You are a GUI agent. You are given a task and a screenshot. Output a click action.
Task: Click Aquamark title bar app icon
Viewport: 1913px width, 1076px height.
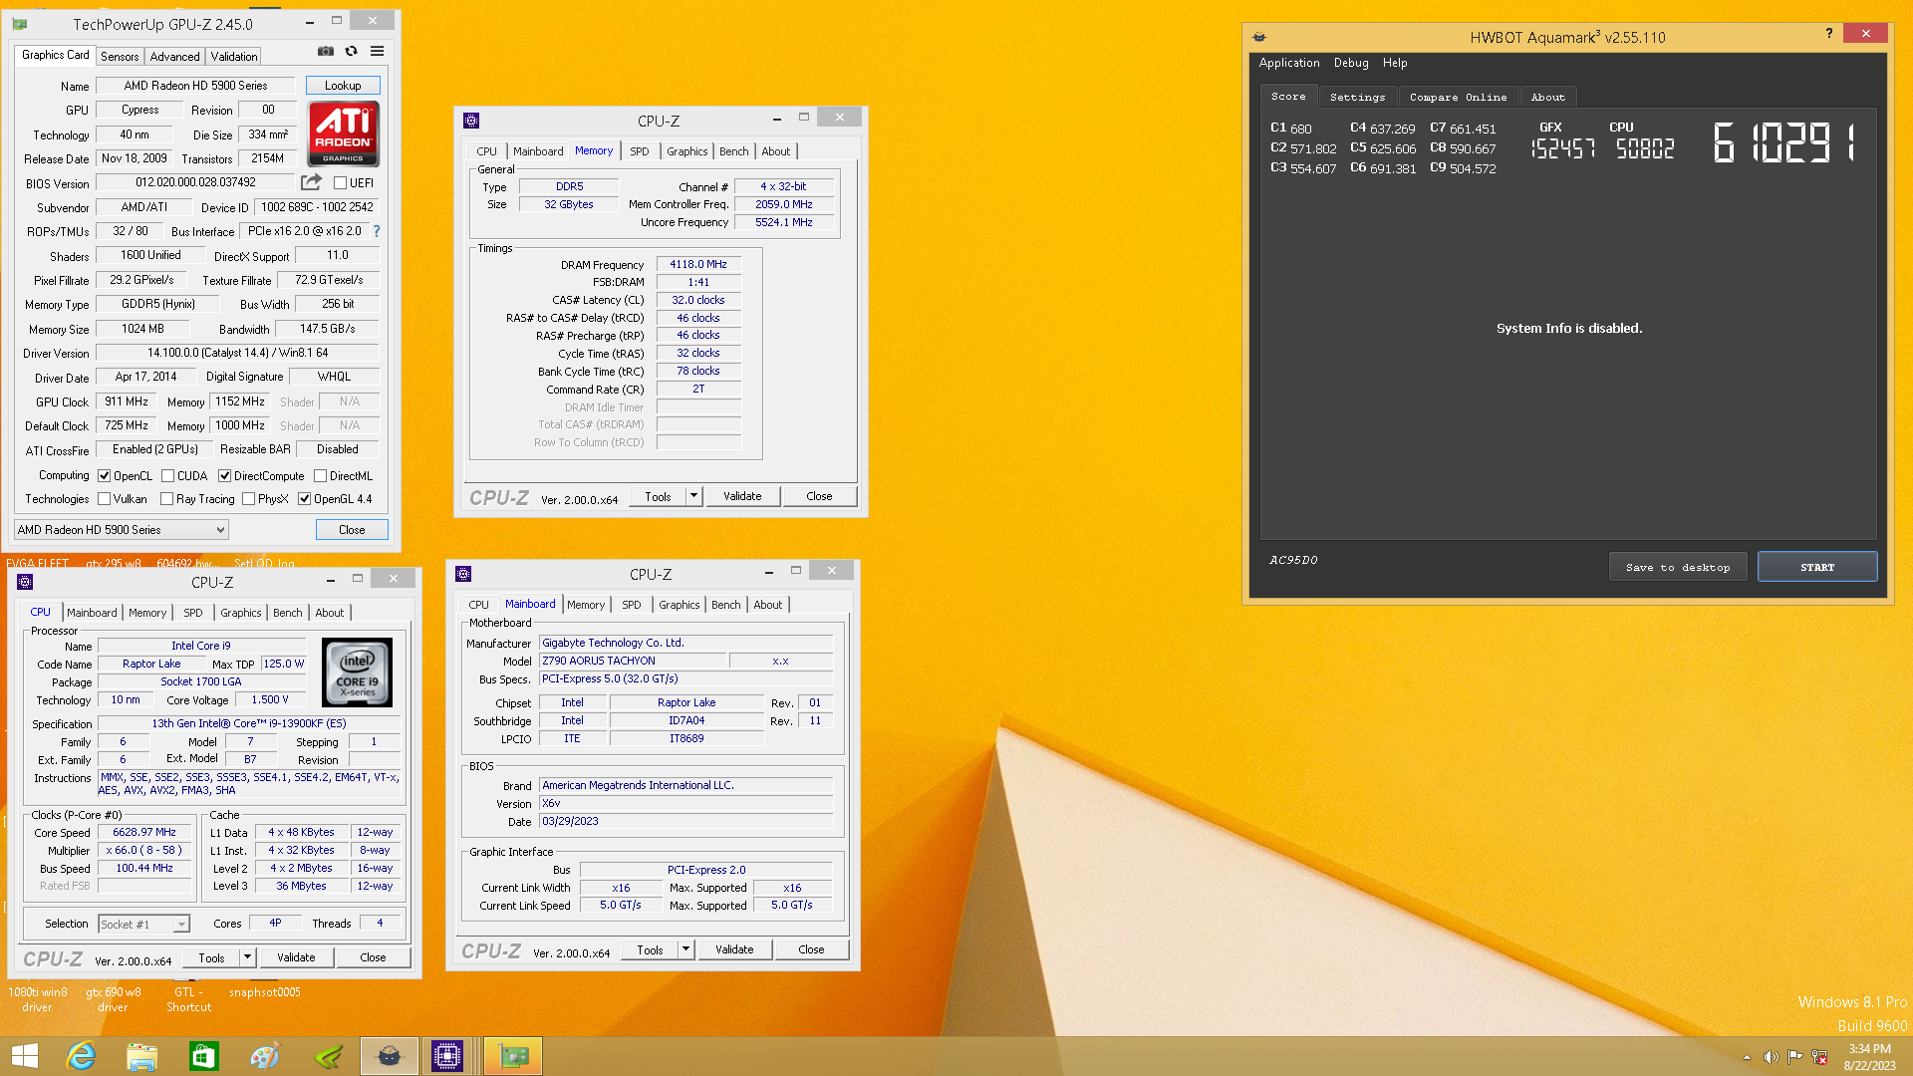1259,37
